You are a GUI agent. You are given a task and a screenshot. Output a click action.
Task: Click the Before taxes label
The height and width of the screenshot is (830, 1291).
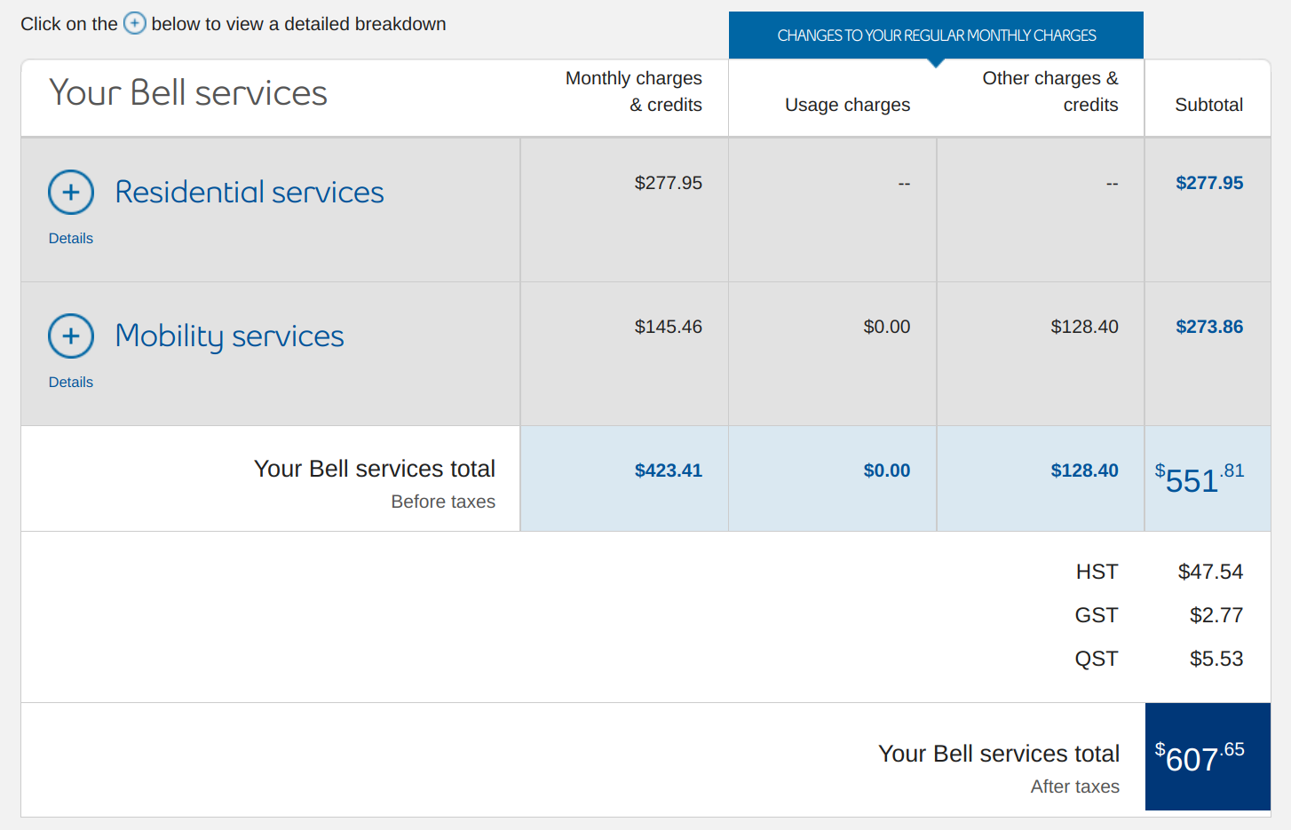pos(443,502)
